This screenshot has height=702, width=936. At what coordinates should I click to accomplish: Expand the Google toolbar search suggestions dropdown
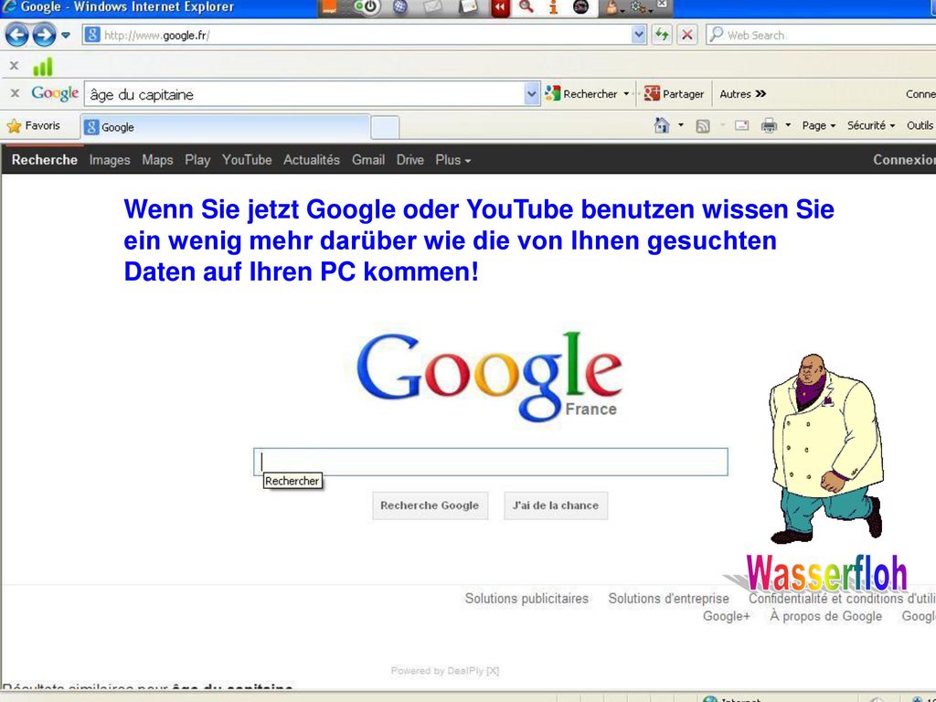[x=531, y=94]
